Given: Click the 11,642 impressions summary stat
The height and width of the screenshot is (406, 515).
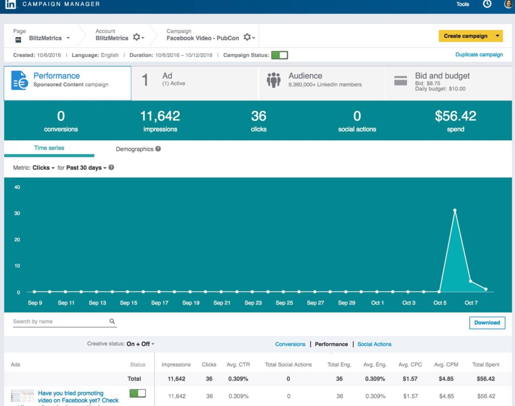Looking at the screenshot, I should pos(160,121).
